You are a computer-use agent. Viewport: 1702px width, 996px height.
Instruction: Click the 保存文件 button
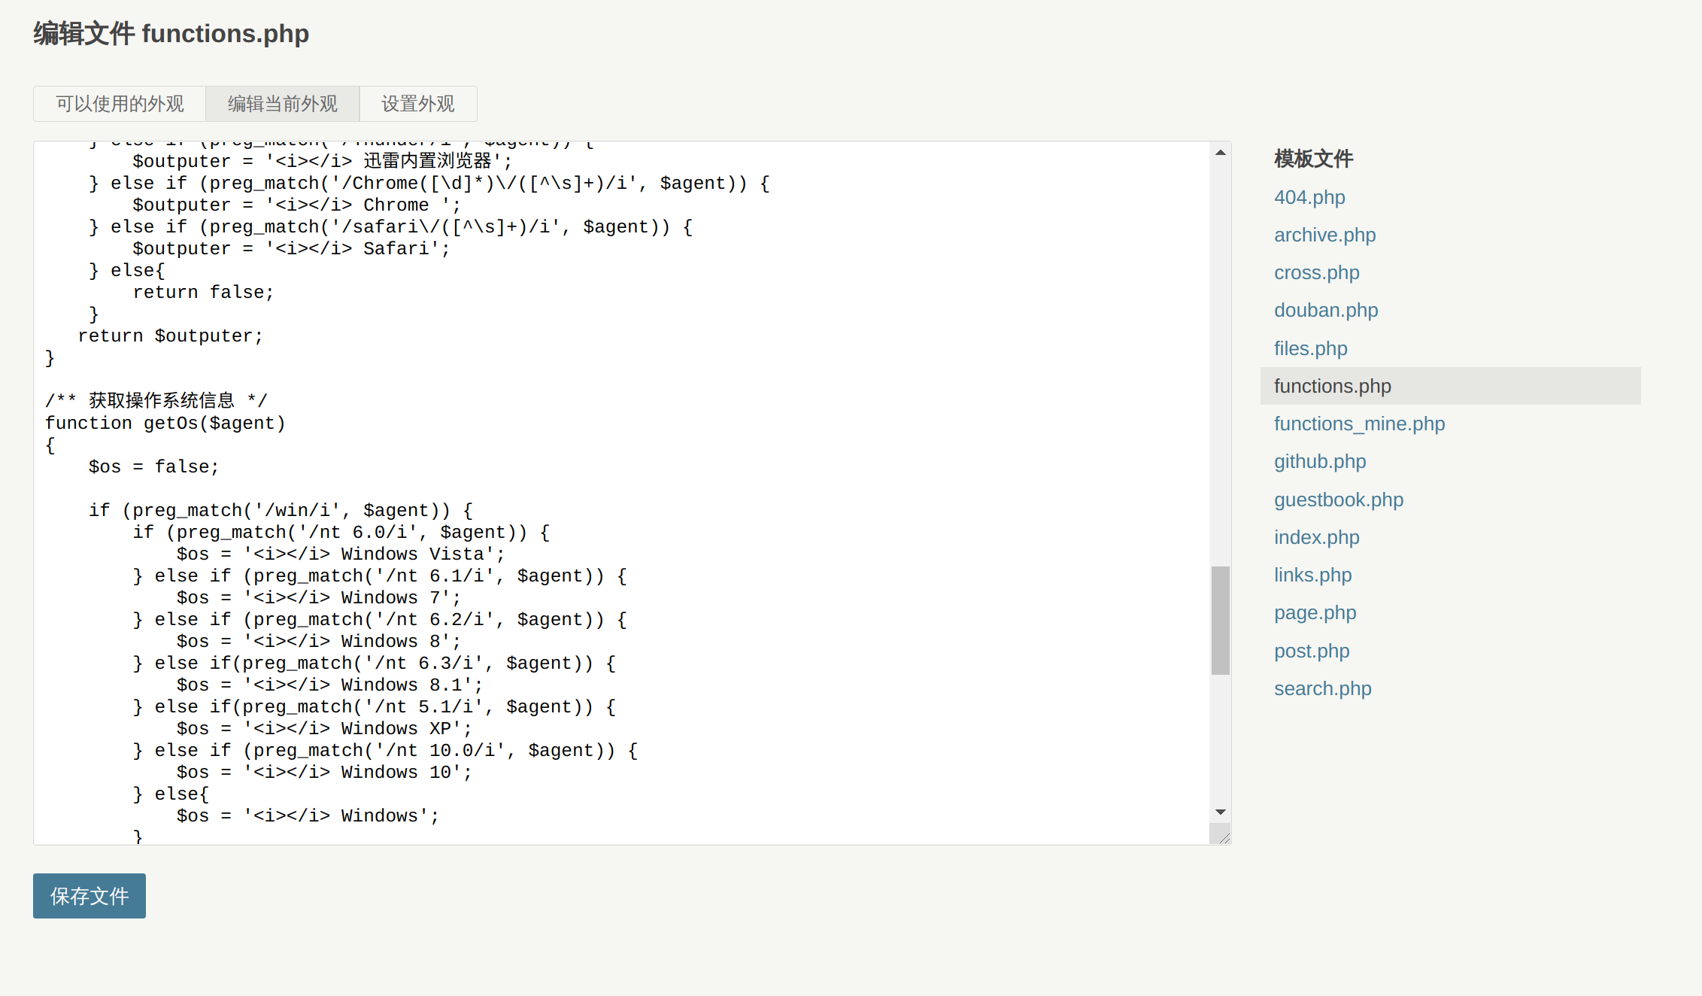(x=89, y=896)
